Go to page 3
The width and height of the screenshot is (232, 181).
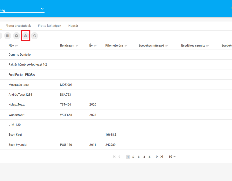pyautogui.click(x=139, y=157)
